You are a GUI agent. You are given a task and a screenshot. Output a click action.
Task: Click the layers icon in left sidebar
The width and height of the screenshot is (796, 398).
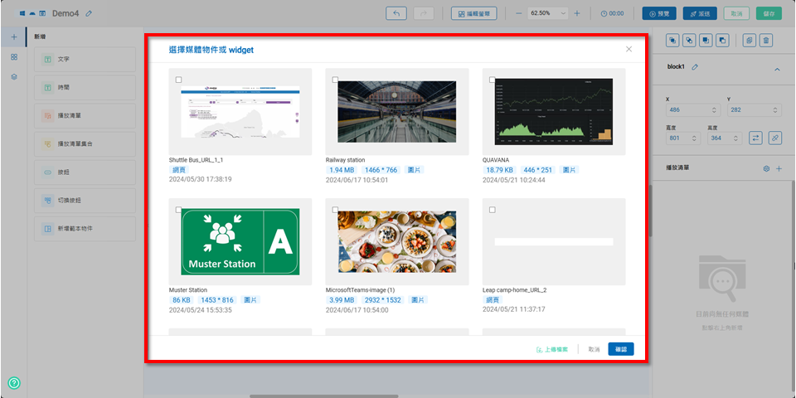(x=14, y=76)
